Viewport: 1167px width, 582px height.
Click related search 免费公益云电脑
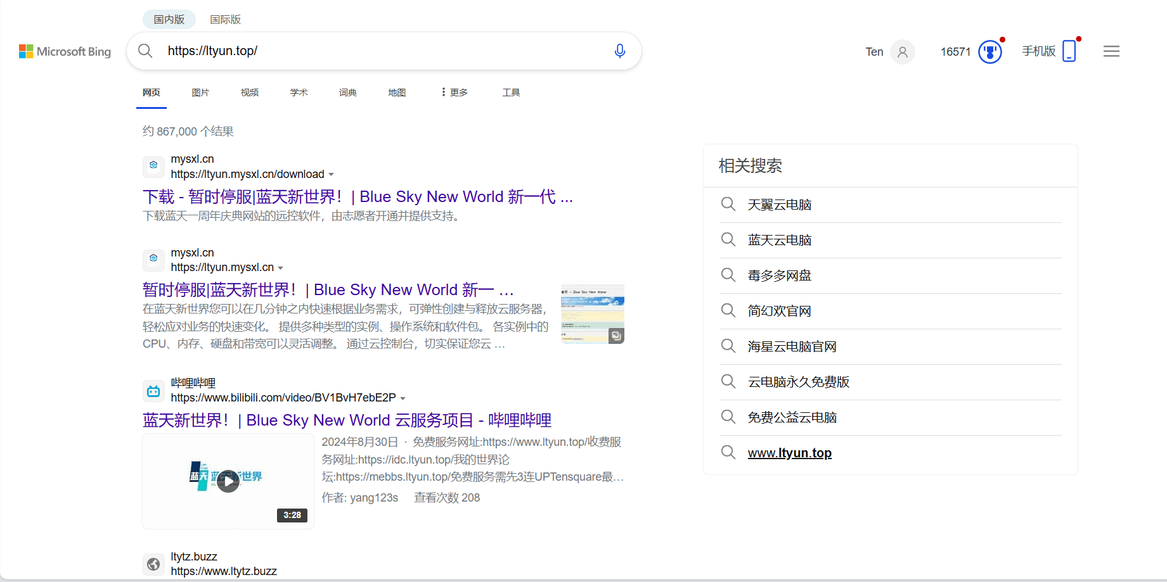pos(792,417)
